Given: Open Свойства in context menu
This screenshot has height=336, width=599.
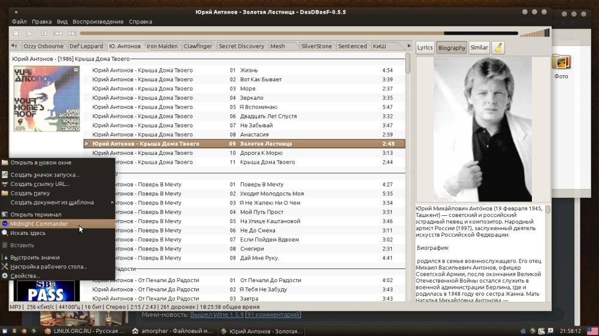Looking at the screenshot, I should click(x=58, y=276).
